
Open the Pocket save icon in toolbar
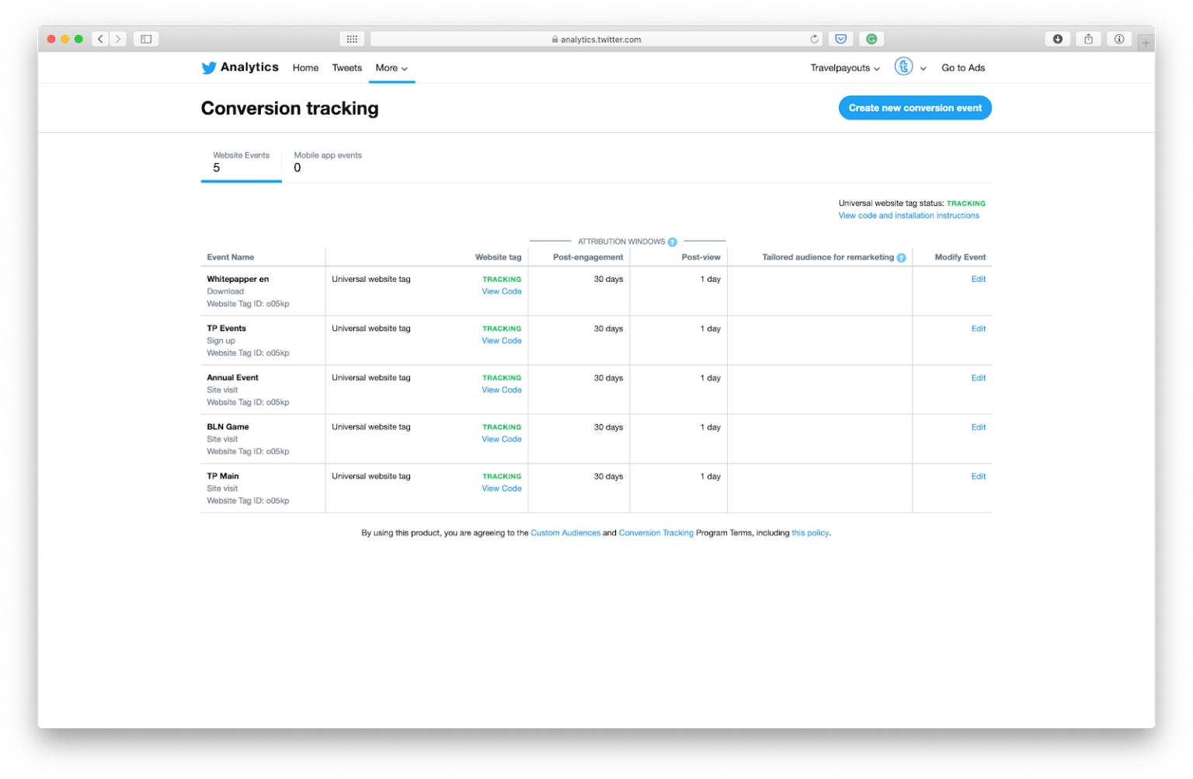click(x=840, y=39)
